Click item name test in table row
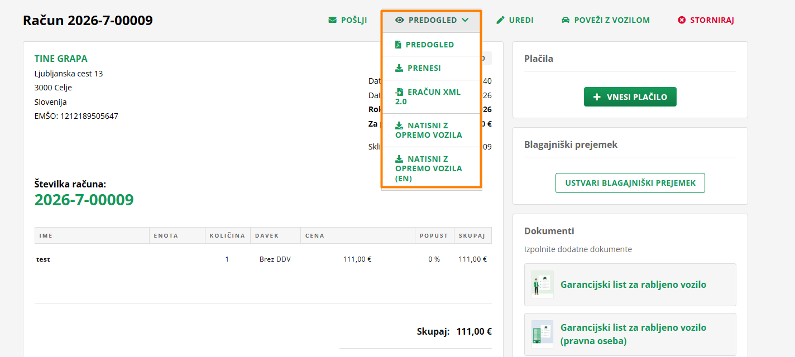The image size is (795, 357). point(44,259)
